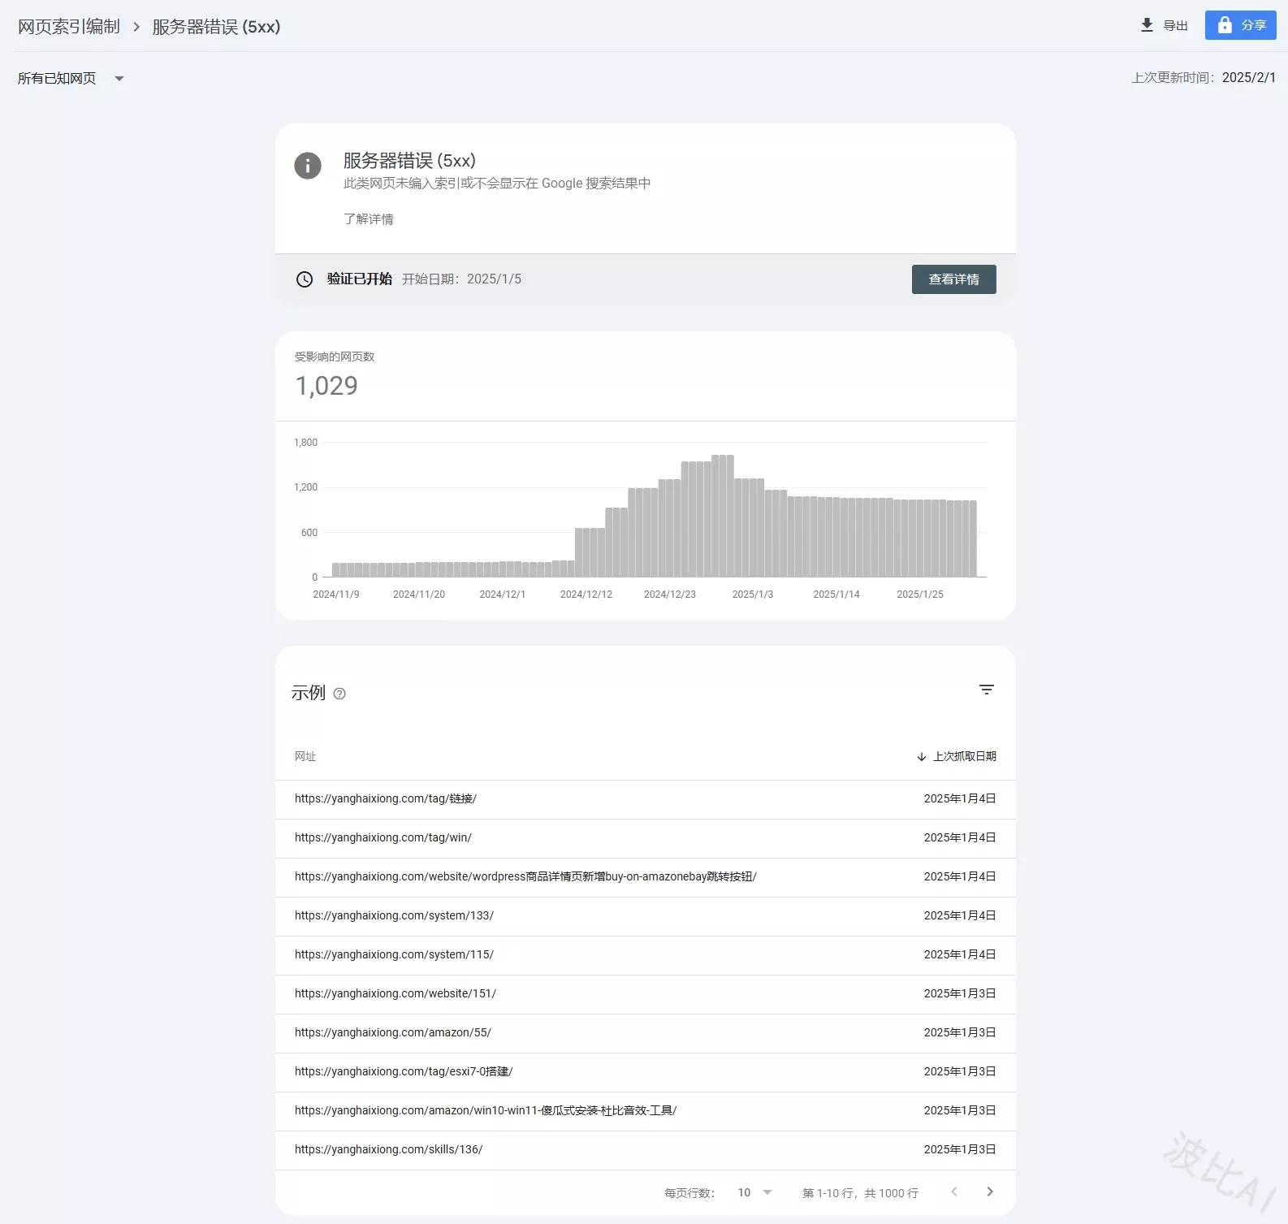Open the 了解详情 link
Image resolution: width=1288 pixels, height=1224 pixels.
tap(369, 219)
